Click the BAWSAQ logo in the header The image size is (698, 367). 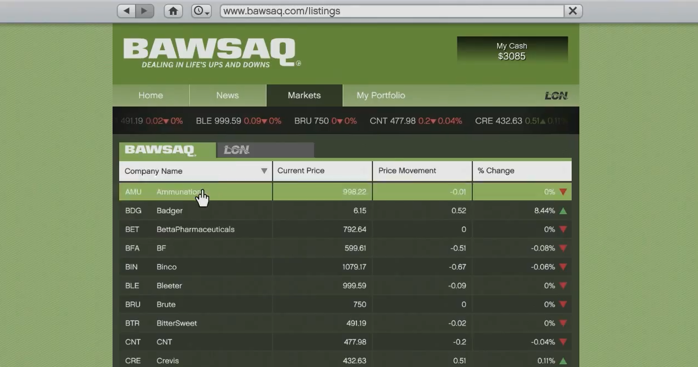pyautogui.click(x=210, y=53)
